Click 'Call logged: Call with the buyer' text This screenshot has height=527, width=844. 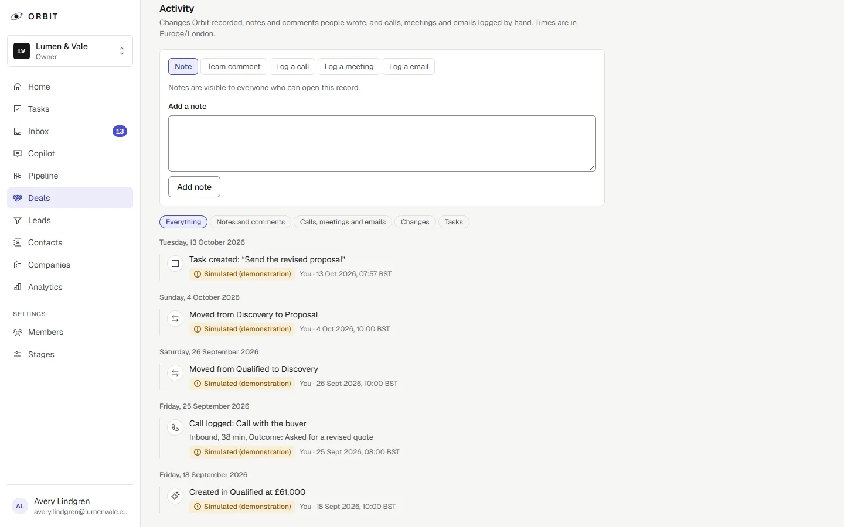(248, 423)
